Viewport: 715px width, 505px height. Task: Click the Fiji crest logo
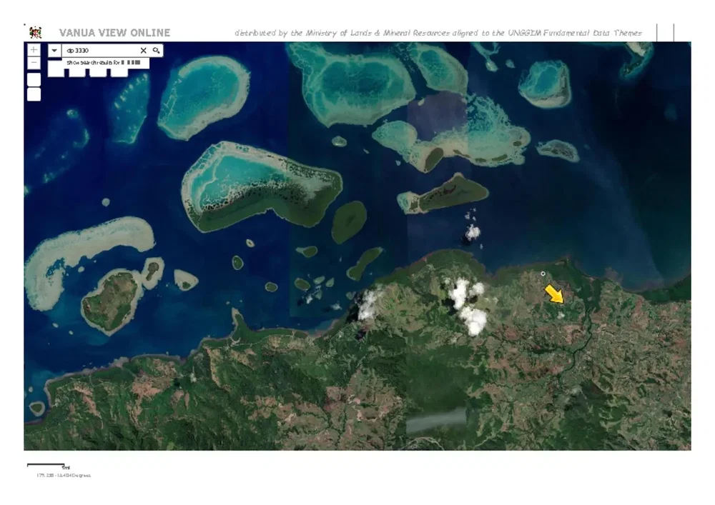[x=35, y=33]
